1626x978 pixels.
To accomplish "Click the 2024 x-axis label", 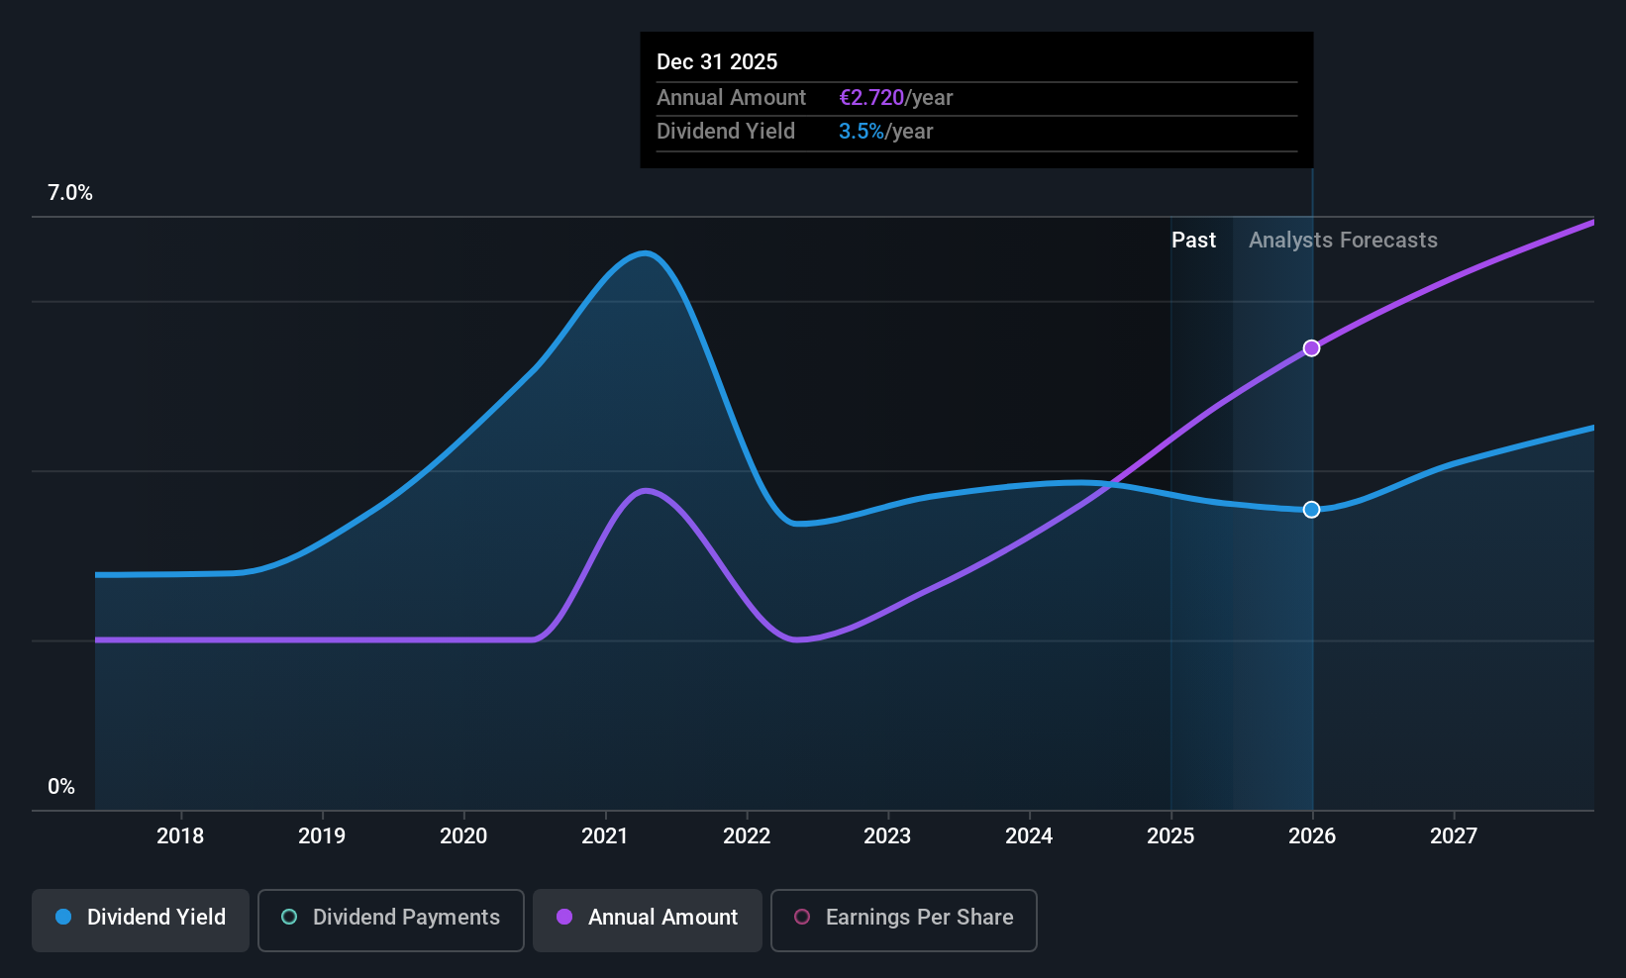I will [1029, 836].
